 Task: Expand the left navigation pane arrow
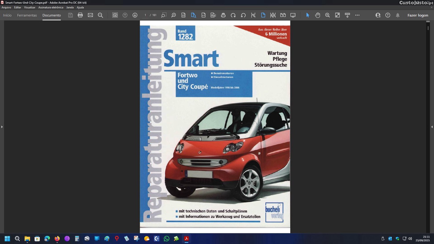(x=2, y=127)
